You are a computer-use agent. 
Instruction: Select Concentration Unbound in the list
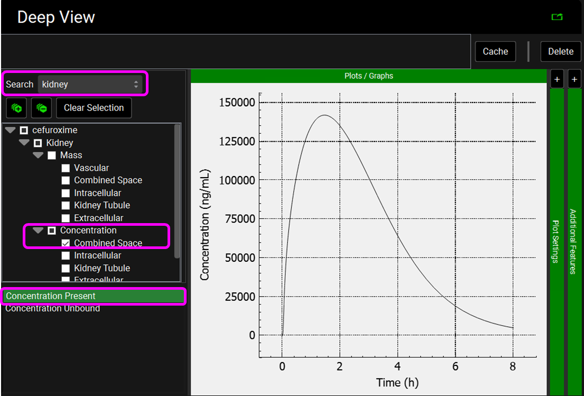[53, 308]
